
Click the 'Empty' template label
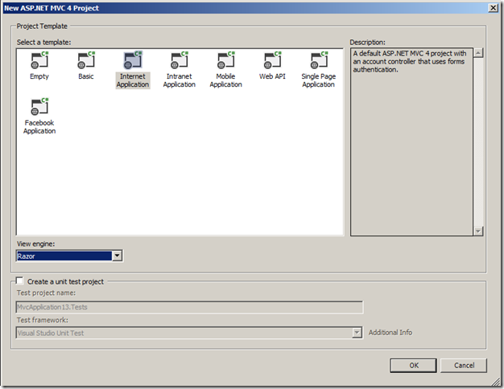(39, 76)
